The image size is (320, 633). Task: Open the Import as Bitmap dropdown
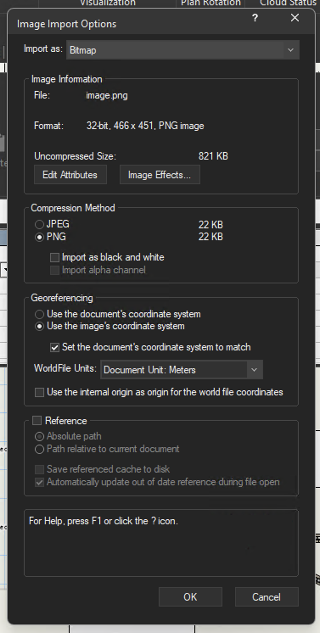coord(182,50)
